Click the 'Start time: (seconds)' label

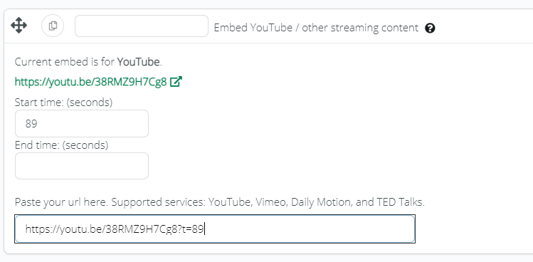(x=63, y=102)
